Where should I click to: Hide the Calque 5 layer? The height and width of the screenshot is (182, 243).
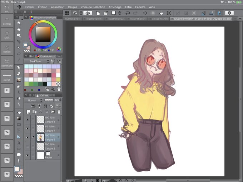coord(28,137)
